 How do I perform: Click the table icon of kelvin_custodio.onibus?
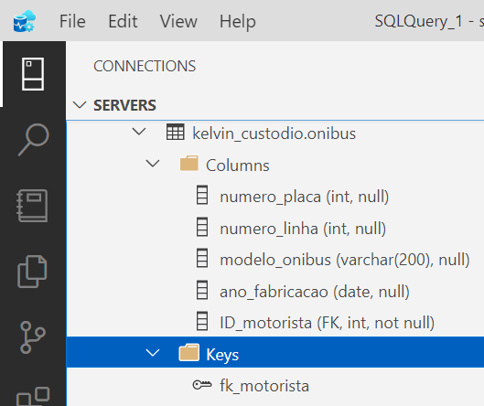[x=176, y=133]
